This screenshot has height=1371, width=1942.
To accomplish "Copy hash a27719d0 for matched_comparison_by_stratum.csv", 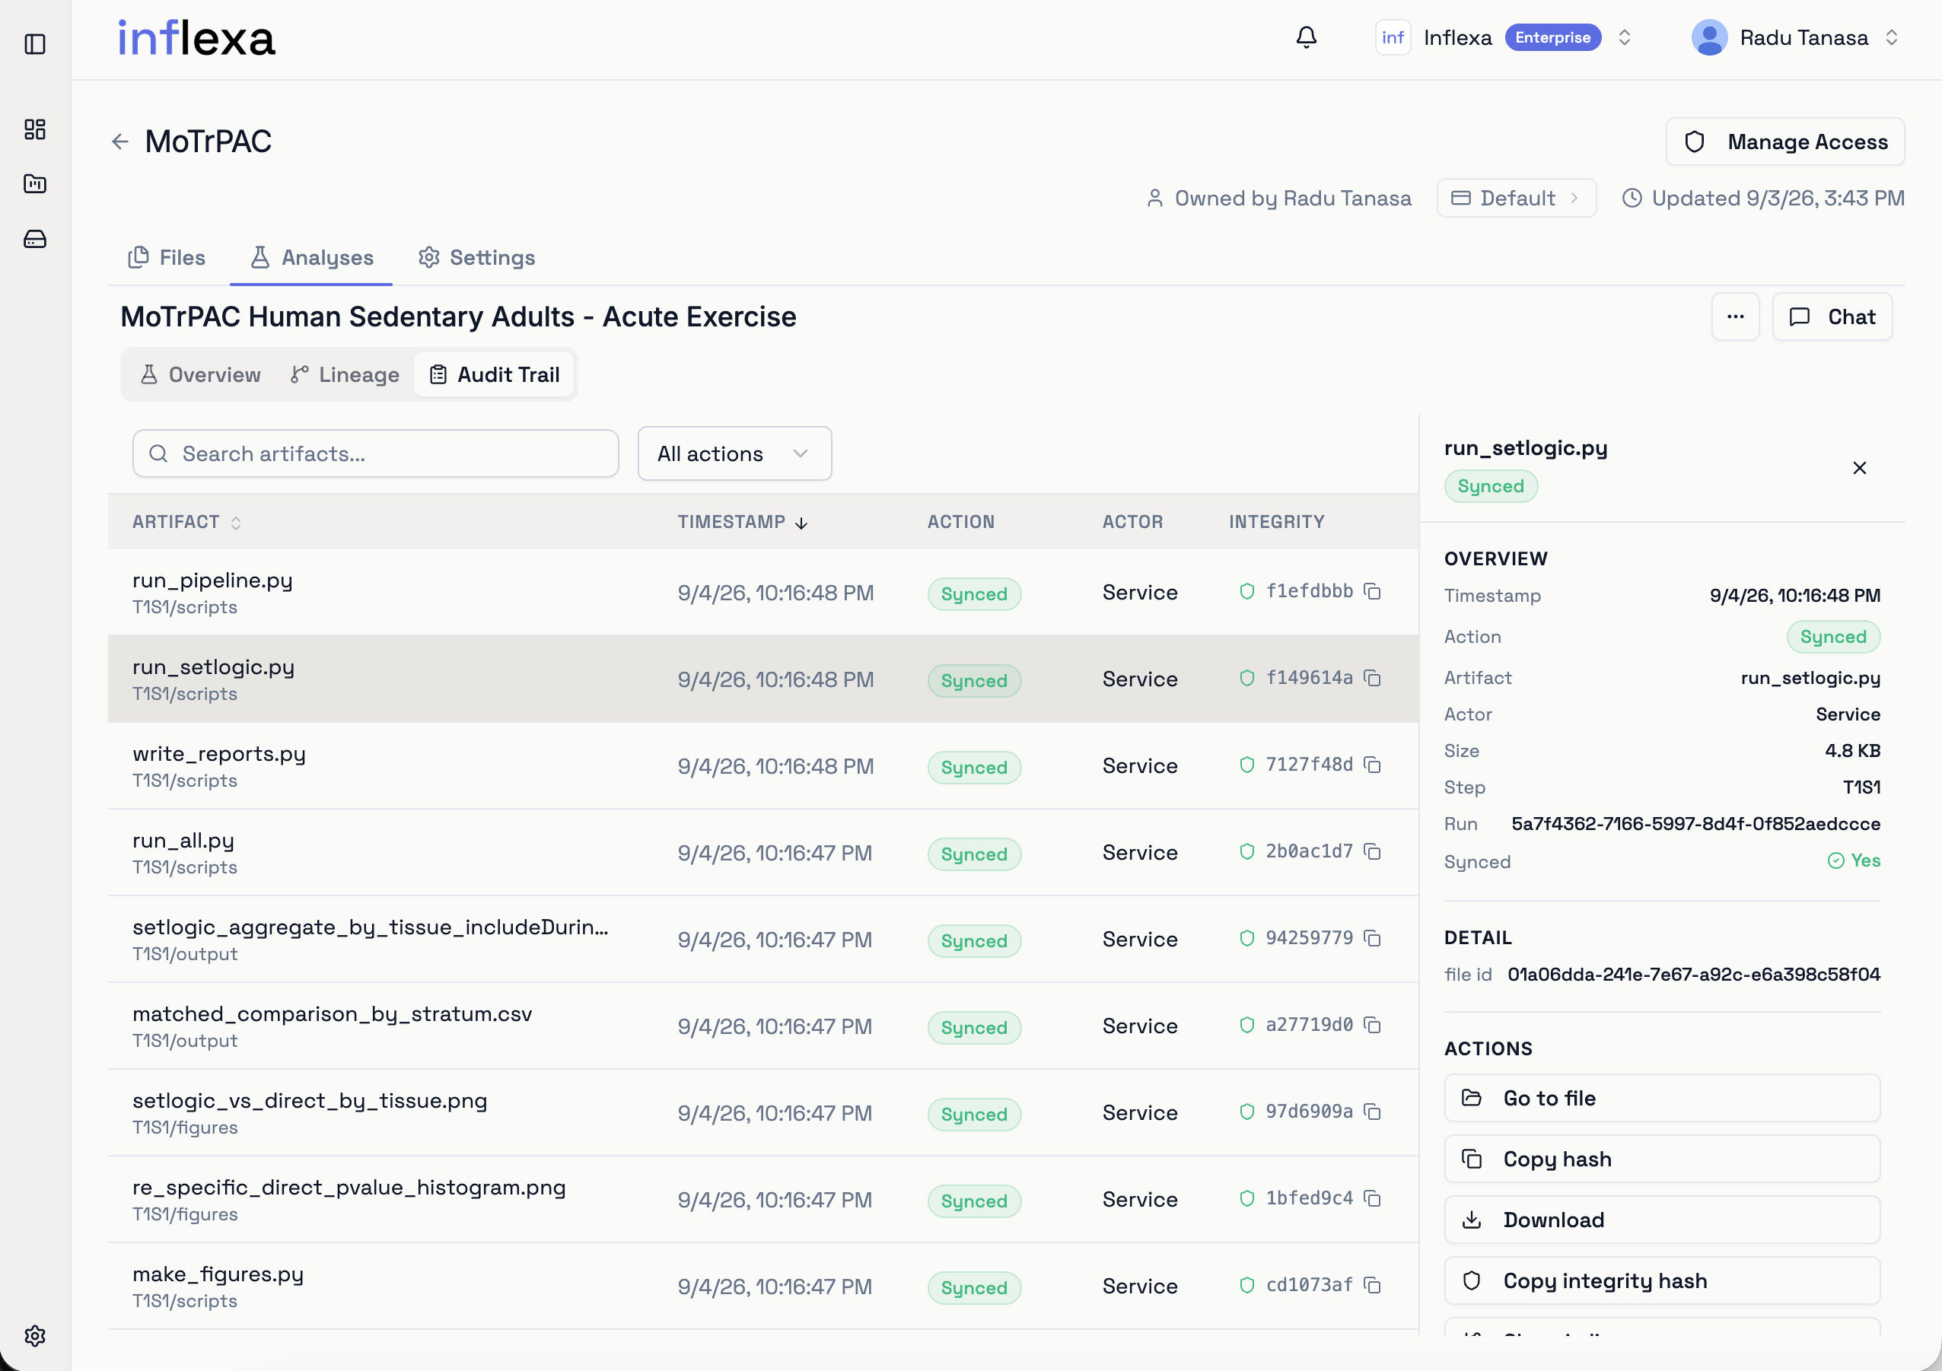I will 1372,1025.
